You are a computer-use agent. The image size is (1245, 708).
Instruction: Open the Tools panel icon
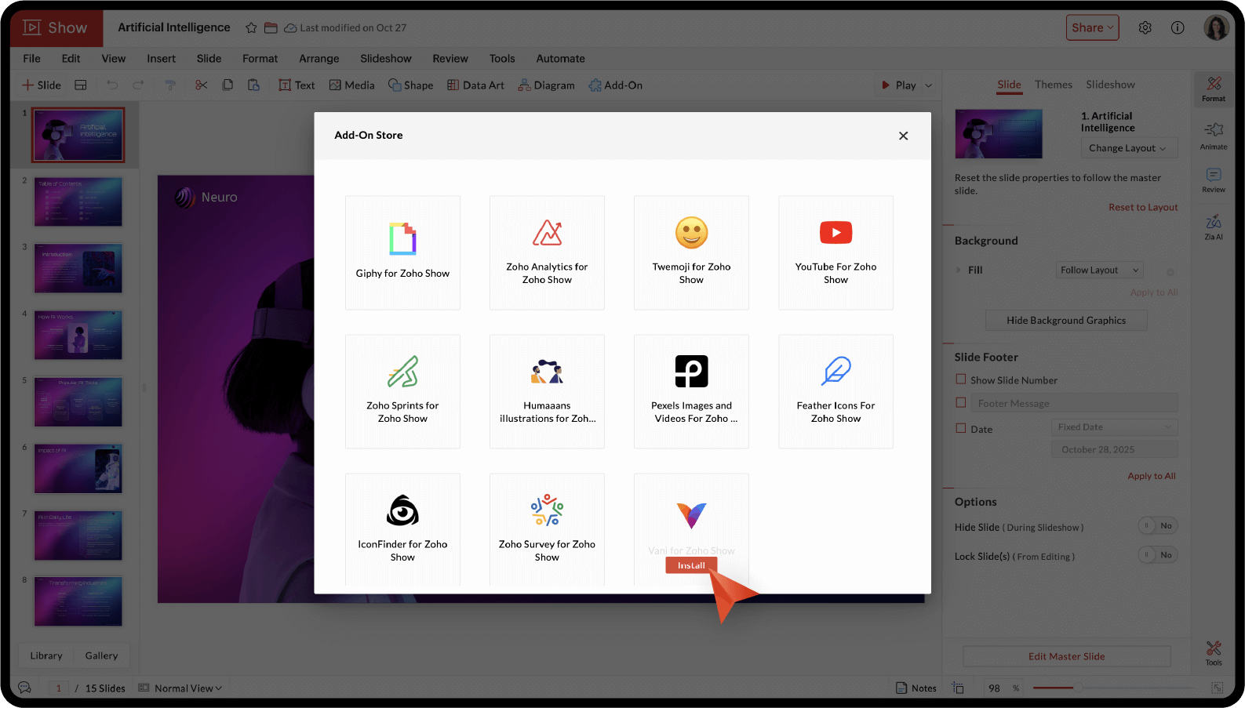tap(1214, 653)
